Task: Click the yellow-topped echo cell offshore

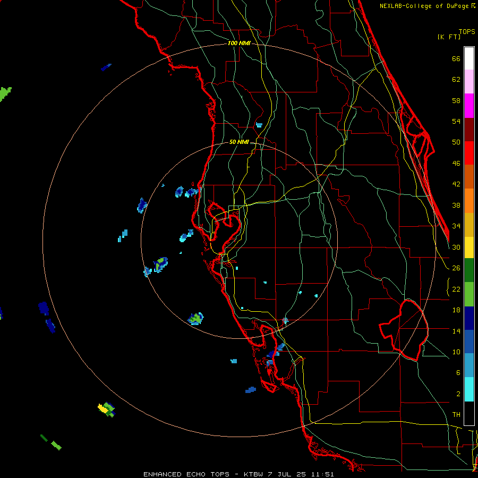Action: [x=106, y=409]
